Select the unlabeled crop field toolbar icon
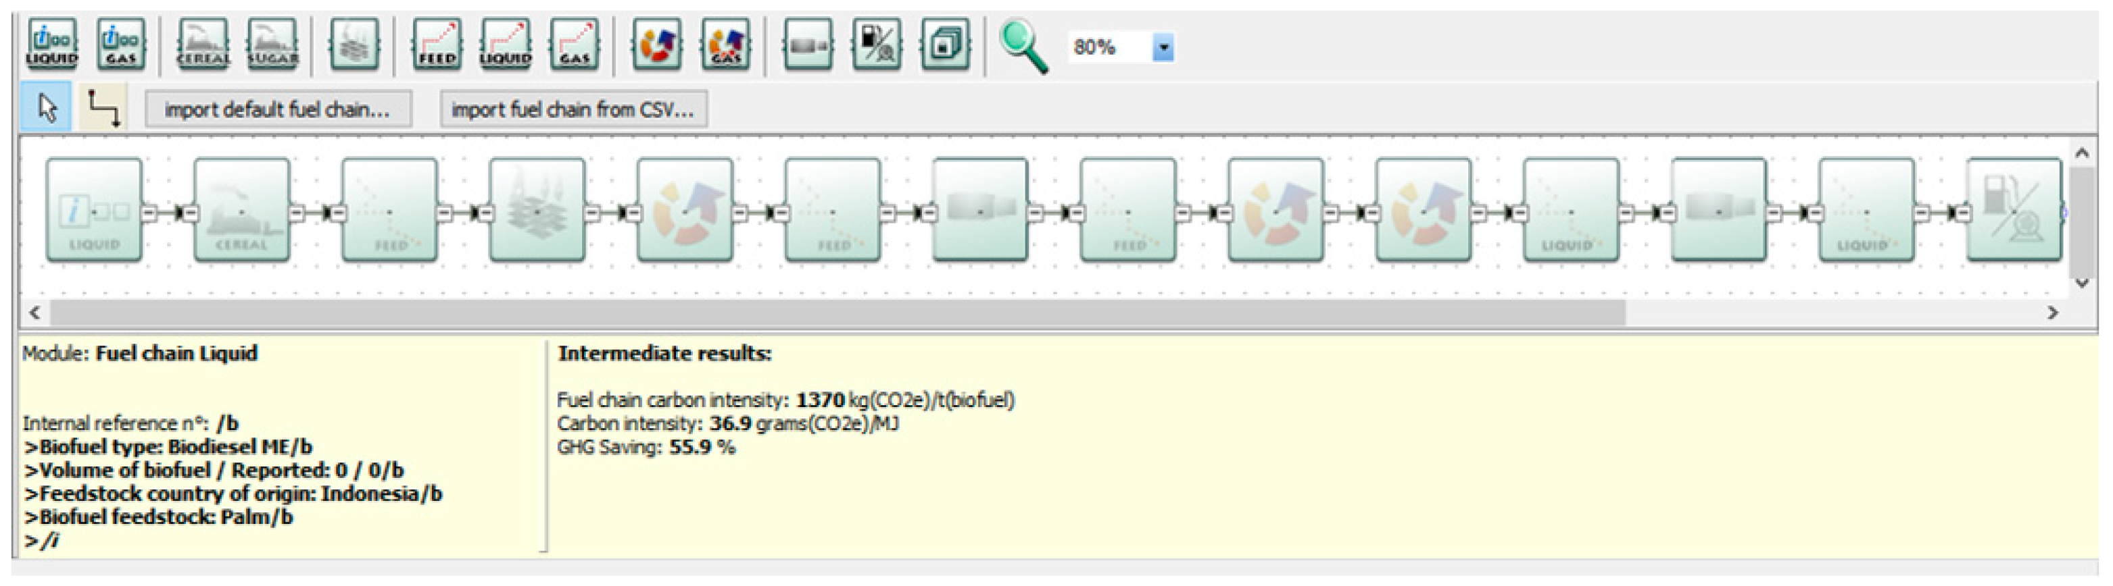Image resolution: width=2113 pixels, height=586 pixels. point(354,45)
